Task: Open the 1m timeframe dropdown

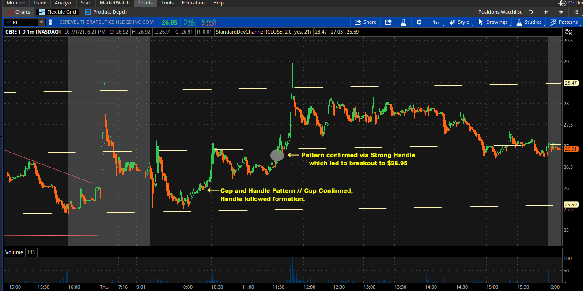Action: click(435, 22)
